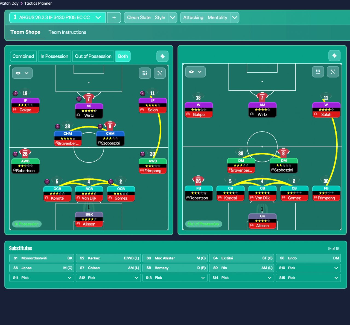Switch pitch view to Out of Possession
Screen dimensions: 350x325
pyautogui.click(x=93, y=56)
